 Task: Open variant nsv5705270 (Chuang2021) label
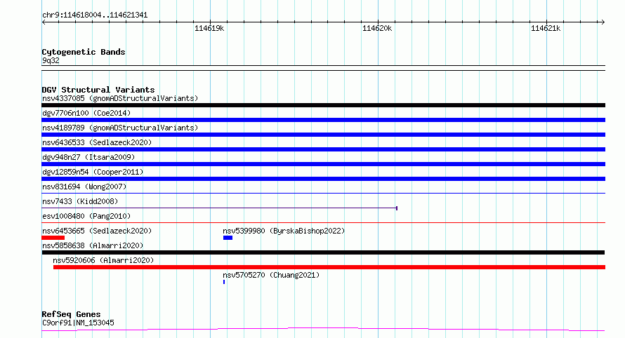(271, 275)
